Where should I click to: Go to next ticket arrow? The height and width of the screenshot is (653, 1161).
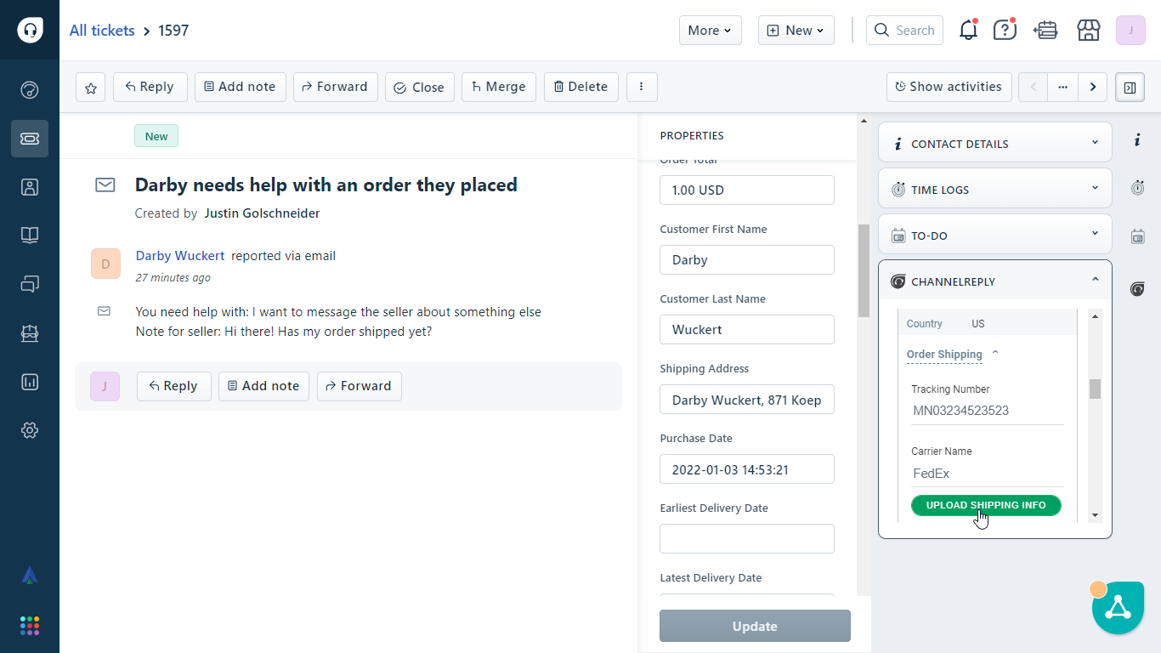1093,87
